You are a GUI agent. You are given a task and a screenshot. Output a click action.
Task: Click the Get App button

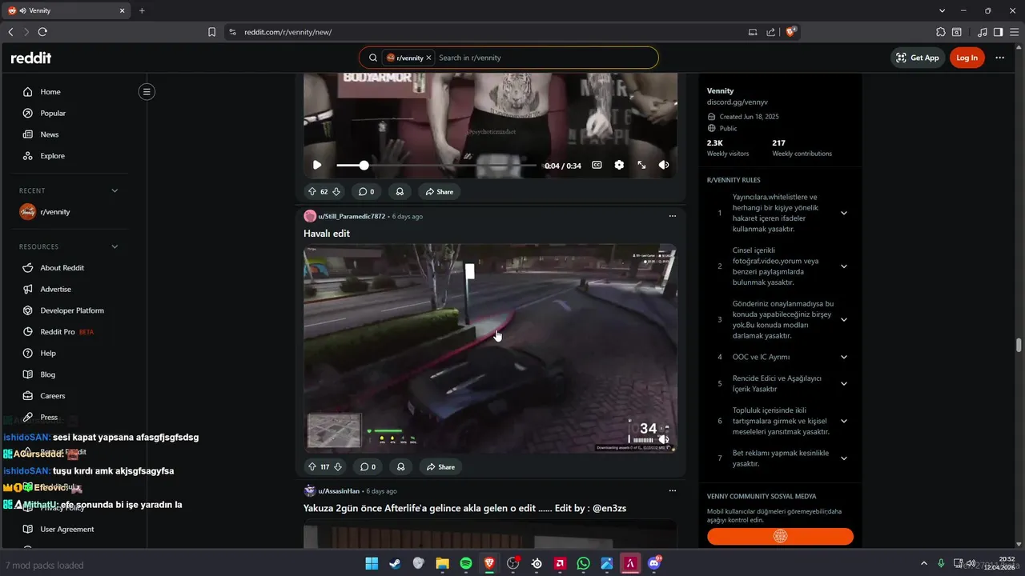918,58
